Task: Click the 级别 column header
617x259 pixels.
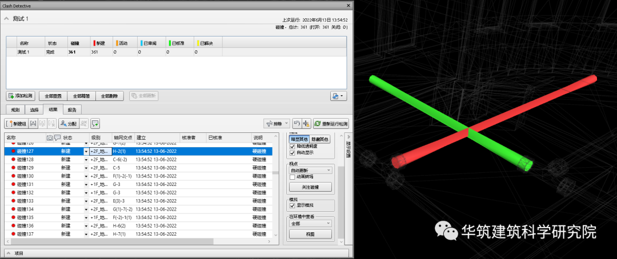Action: (101, 137)
